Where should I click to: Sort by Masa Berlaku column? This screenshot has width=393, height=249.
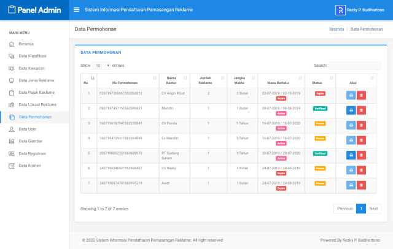281,80
